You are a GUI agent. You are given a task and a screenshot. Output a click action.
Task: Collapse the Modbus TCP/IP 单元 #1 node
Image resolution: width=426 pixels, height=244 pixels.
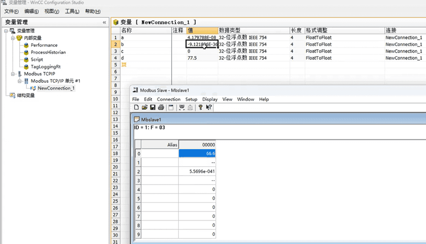[20, 81]
